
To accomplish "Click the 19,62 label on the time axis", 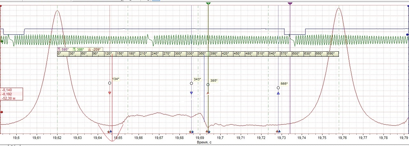I will click(57, 138).
